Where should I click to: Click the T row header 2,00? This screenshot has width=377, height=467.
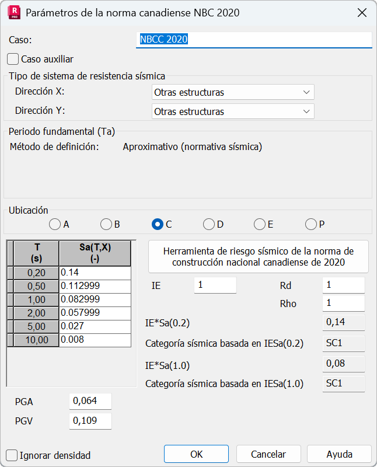pos(36,313)
